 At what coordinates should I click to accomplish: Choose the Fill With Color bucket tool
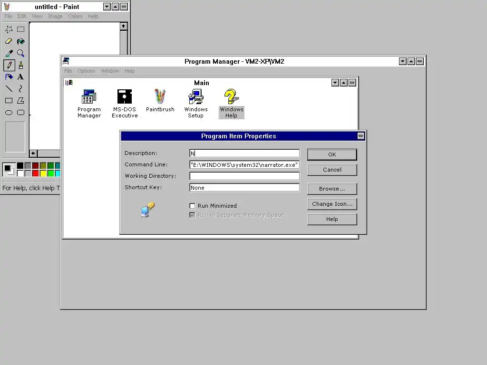pos(21,41)
